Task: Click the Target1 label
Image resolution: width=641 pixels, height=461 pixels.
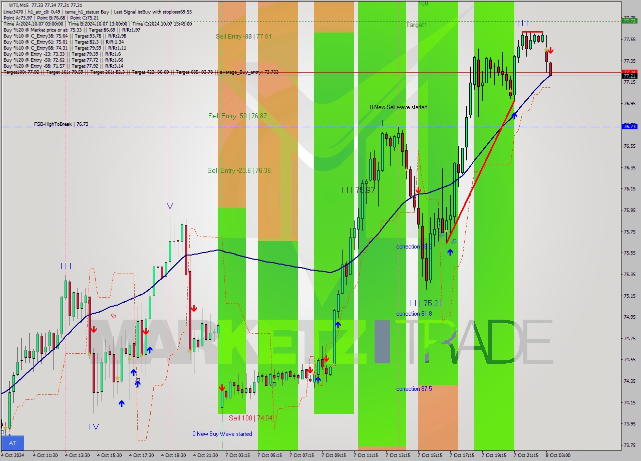Action: point(417,25)
